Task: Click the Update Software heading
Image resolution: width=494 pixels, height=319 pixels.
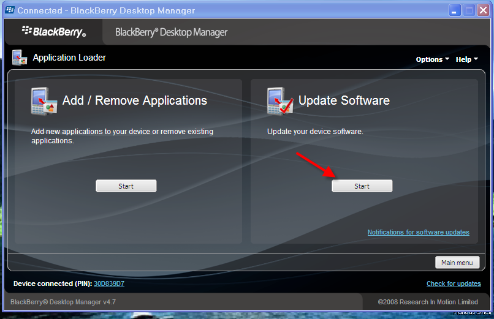Action: 344,100
